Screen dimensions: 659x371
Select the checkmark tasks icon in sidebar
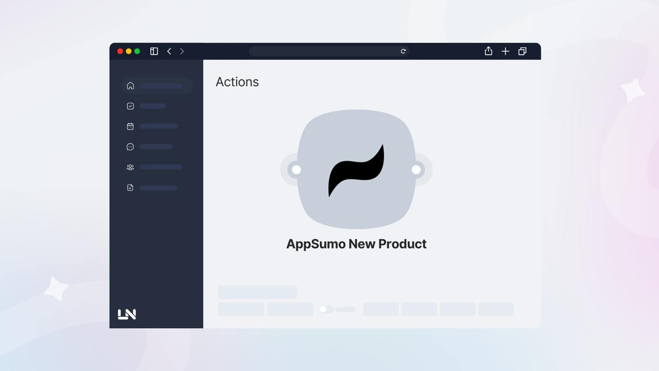point(130,106)
